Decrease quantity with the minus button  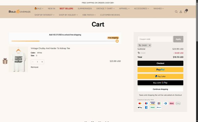(33, 62)
